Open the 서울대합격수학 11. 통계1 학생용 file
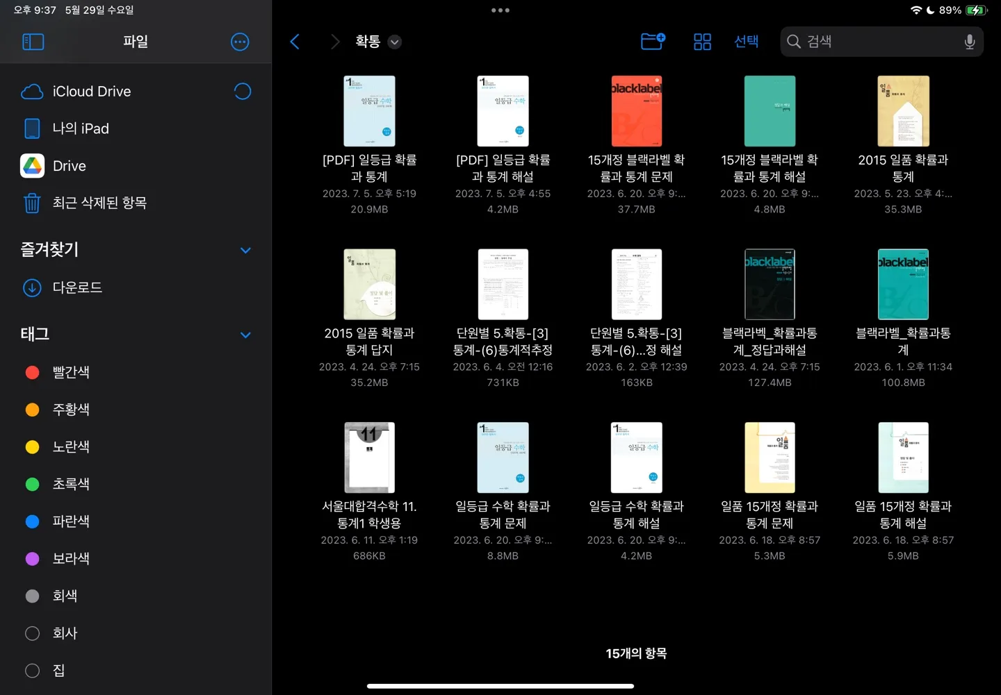Viewport: 1001px width, 695px height. click(x=369, y=458)
